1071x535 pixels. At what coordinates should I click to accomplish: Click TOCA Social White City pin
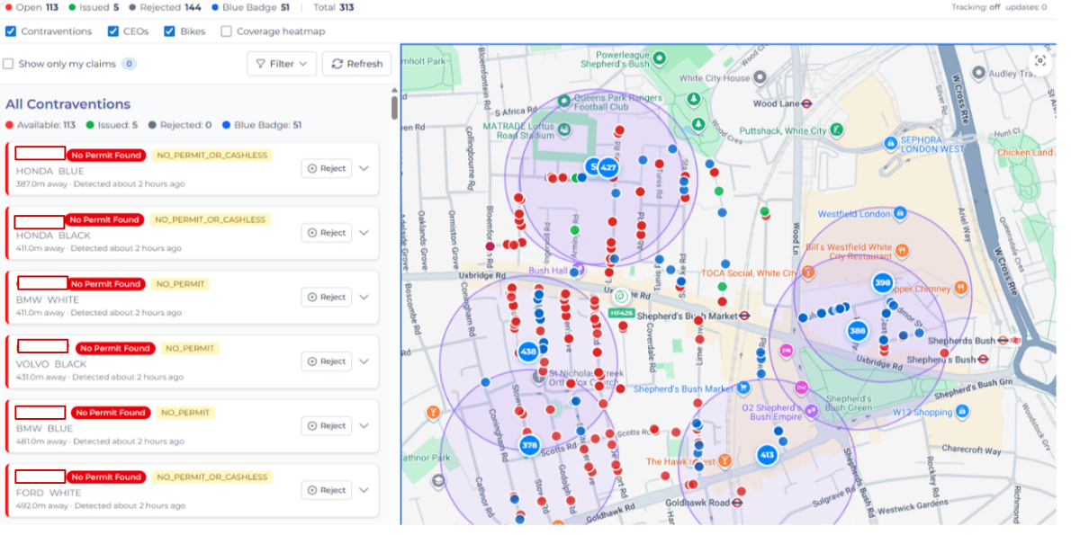coord(809,272)
